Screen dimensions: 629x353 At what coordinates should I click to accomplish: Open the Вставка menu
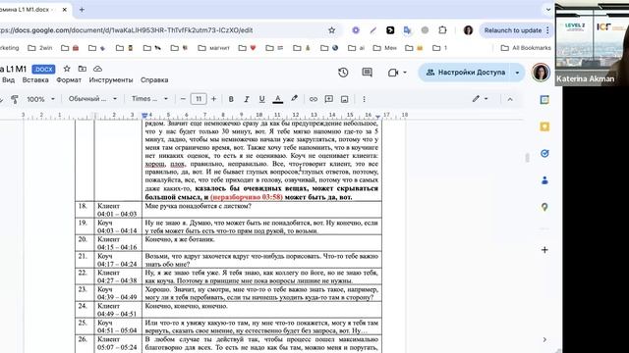click(x=35, y=80)
